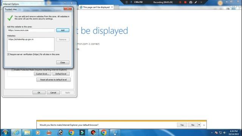Select the recorder pencil annotation tool
The image size is (242, 136).
pos(196,2)
